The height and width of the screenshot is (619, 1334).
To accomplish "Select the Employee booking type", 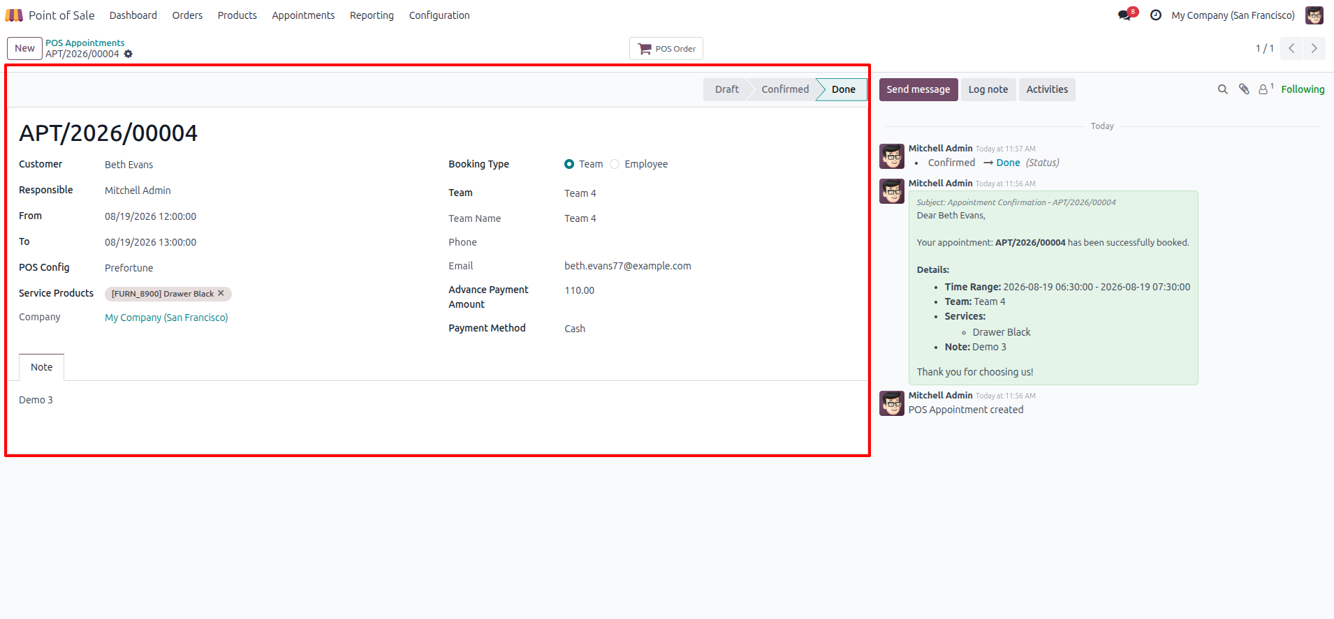I will point(615,164).
